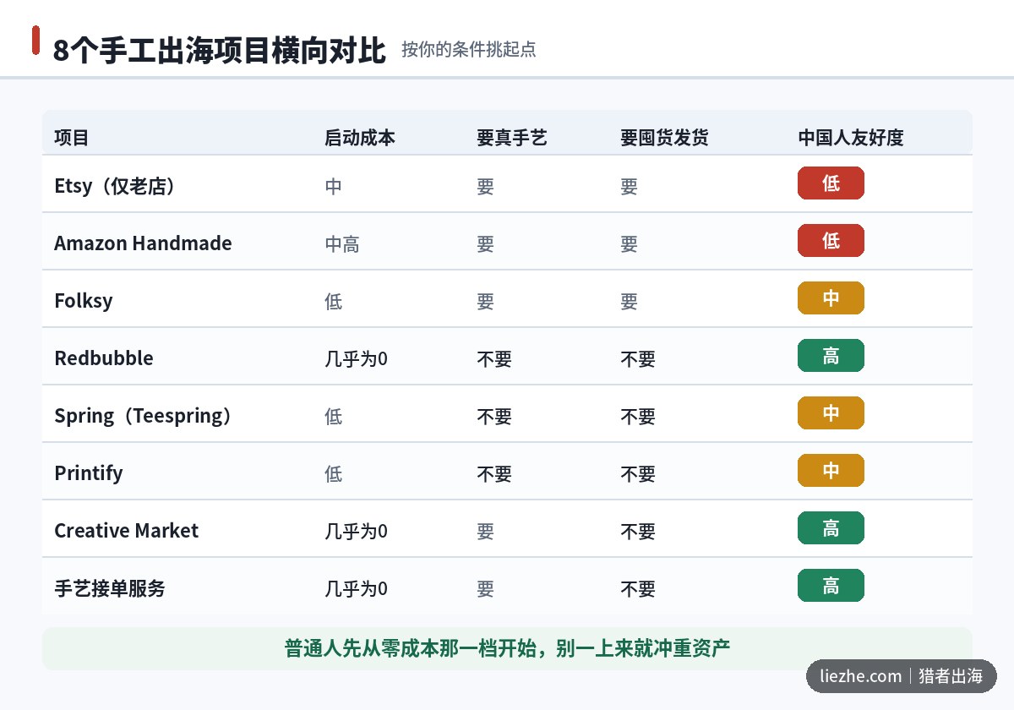The image size is (1014, 710).
Task: Click the Amazon Handmade row name
Action: tap(143, 243)
